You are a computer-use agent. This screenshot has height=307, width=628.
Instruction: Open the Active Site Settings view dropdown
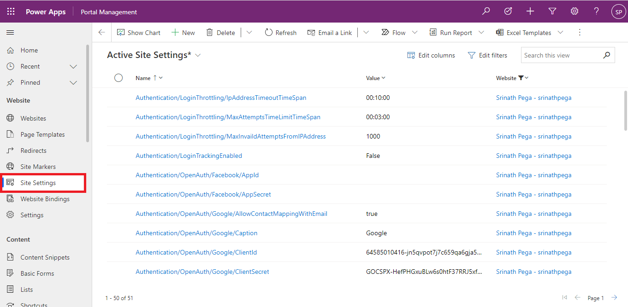tap(198, 55)
